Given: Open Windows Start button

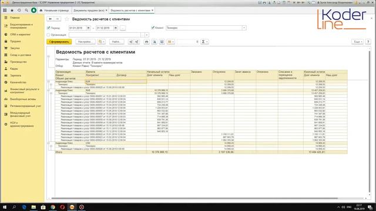Looking at the screenshot, I should pyautogui.click(x=5, y=207).
